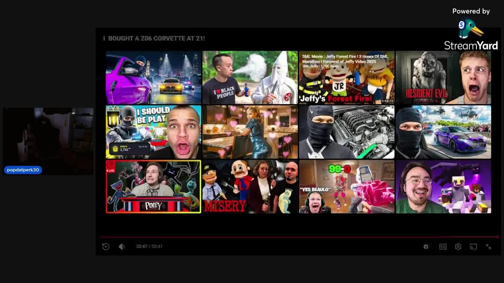The image size is (504, 283).
Task: Open the Minecraft Enderman video thumbnail
Action: click(443, 186)
